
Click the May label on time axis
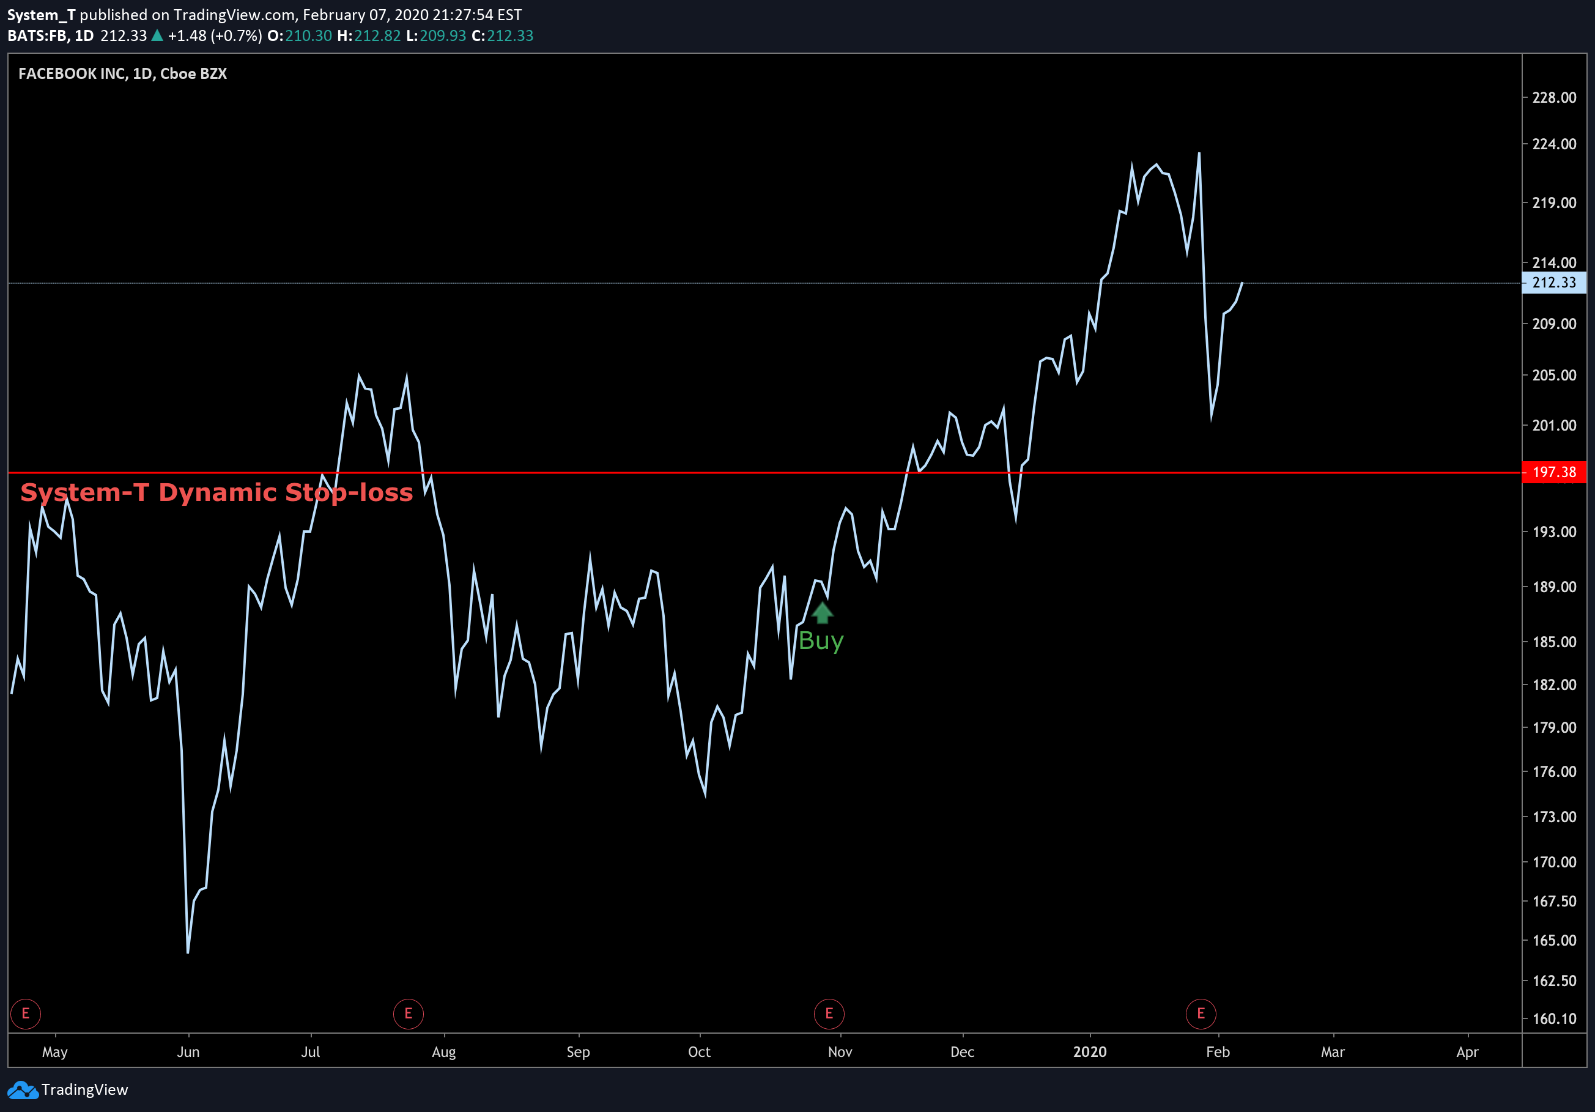point(55,1052)
